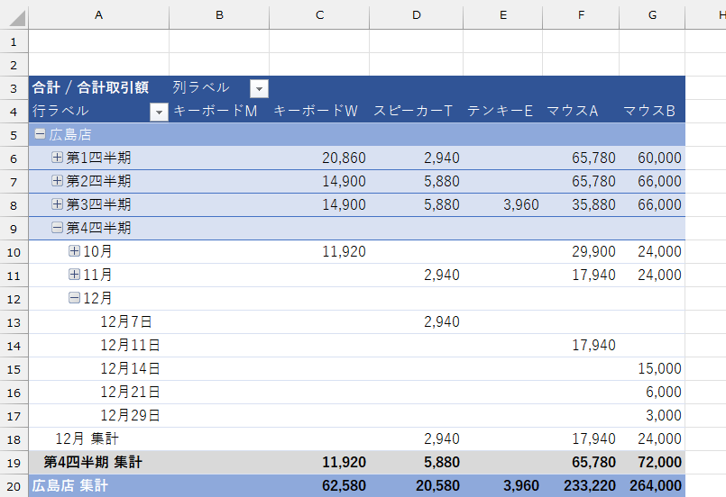Collapse the 12月 row
Image resolution: width=726 pixels, height=497 pixels.
[x=75, y=298]
